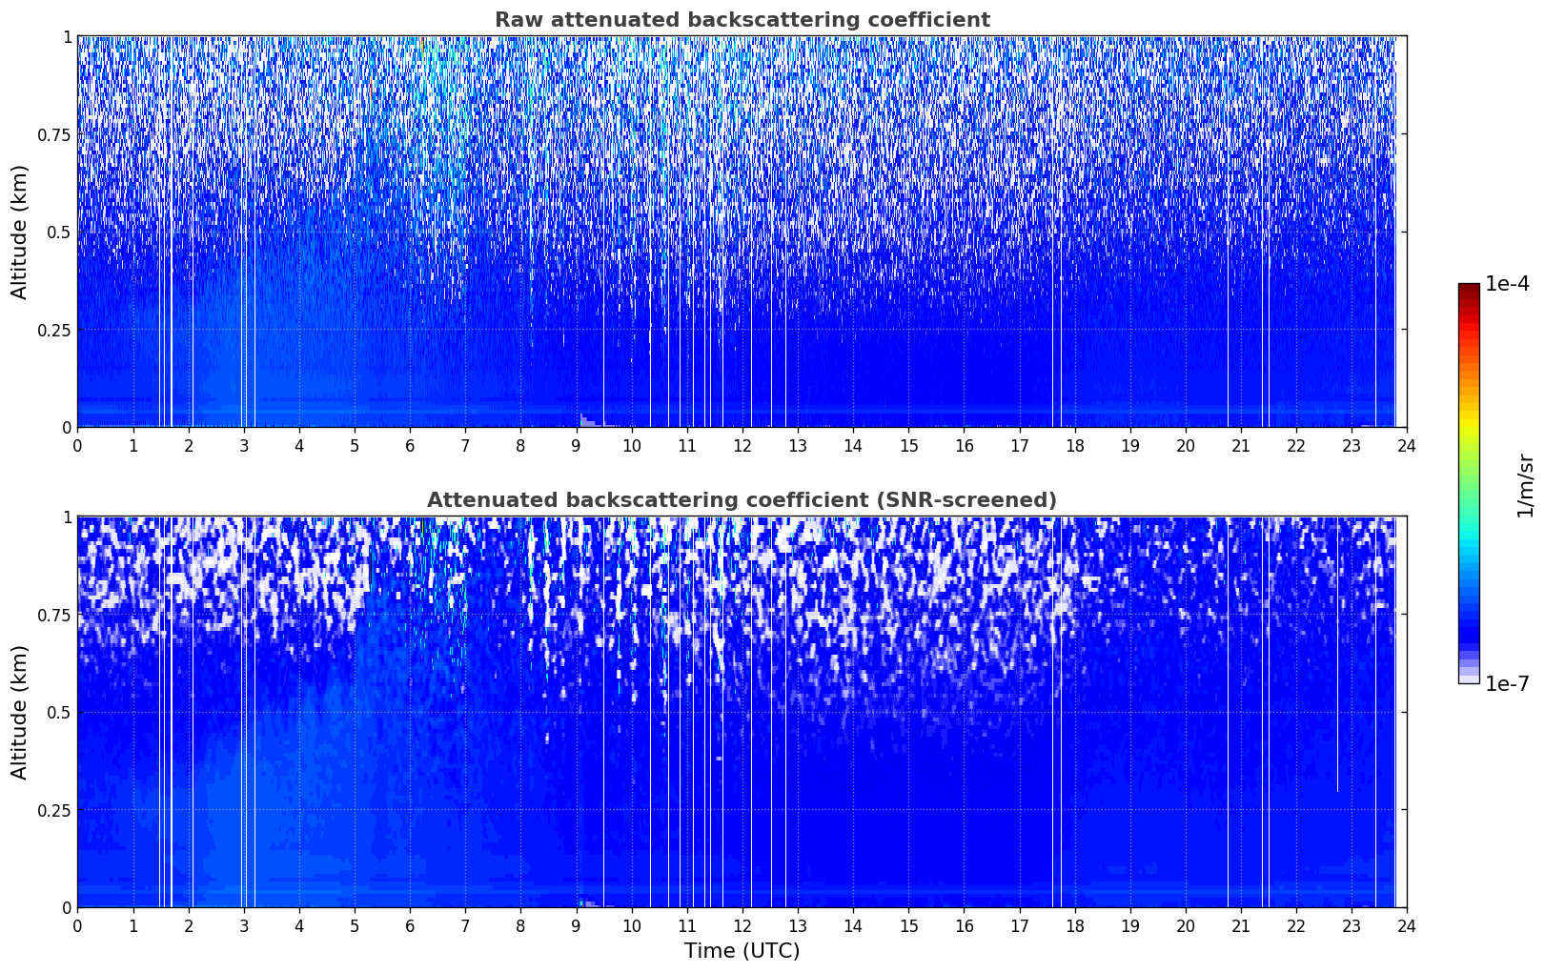Click hour tick "2" under the lower plot

click(189, 925)
